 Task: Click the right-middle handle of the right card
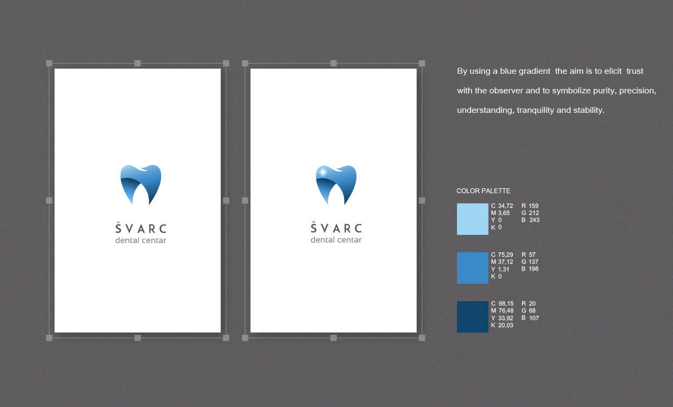pos(422,200)
